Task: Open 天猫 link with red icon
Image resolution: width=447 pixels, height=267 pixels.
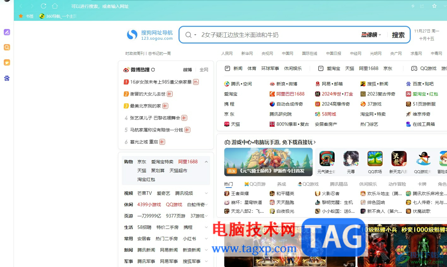Action: tap(232, 124)
